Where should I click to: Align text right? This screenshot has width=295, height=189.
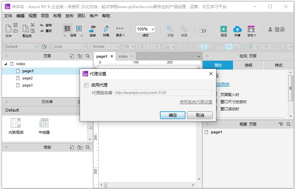tap(211, 46)
